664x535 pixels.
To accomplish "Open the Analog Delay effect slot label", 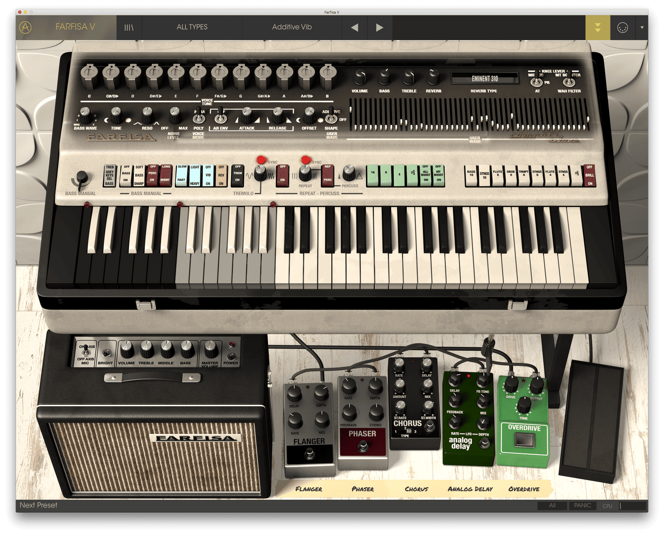I will [470, 489].
